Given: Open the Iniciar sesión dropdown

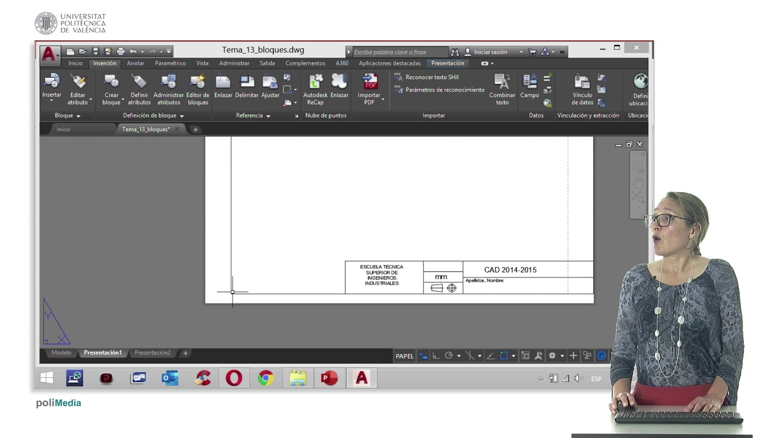Looking at the screenshot, I should tap(521, 52).
